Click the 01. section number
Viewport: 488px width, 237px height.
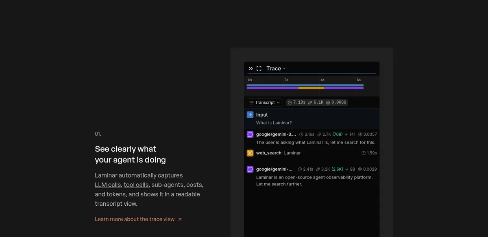(x=98, y=134)
